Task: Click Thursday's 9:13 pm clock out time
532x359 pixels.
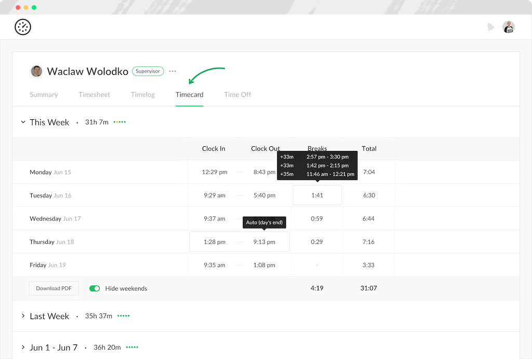Action: [264, 242]
